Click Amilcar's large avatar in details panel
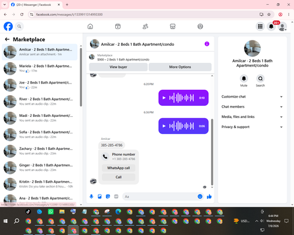This screenshot has height=235, width=294. tap(252, 48)
